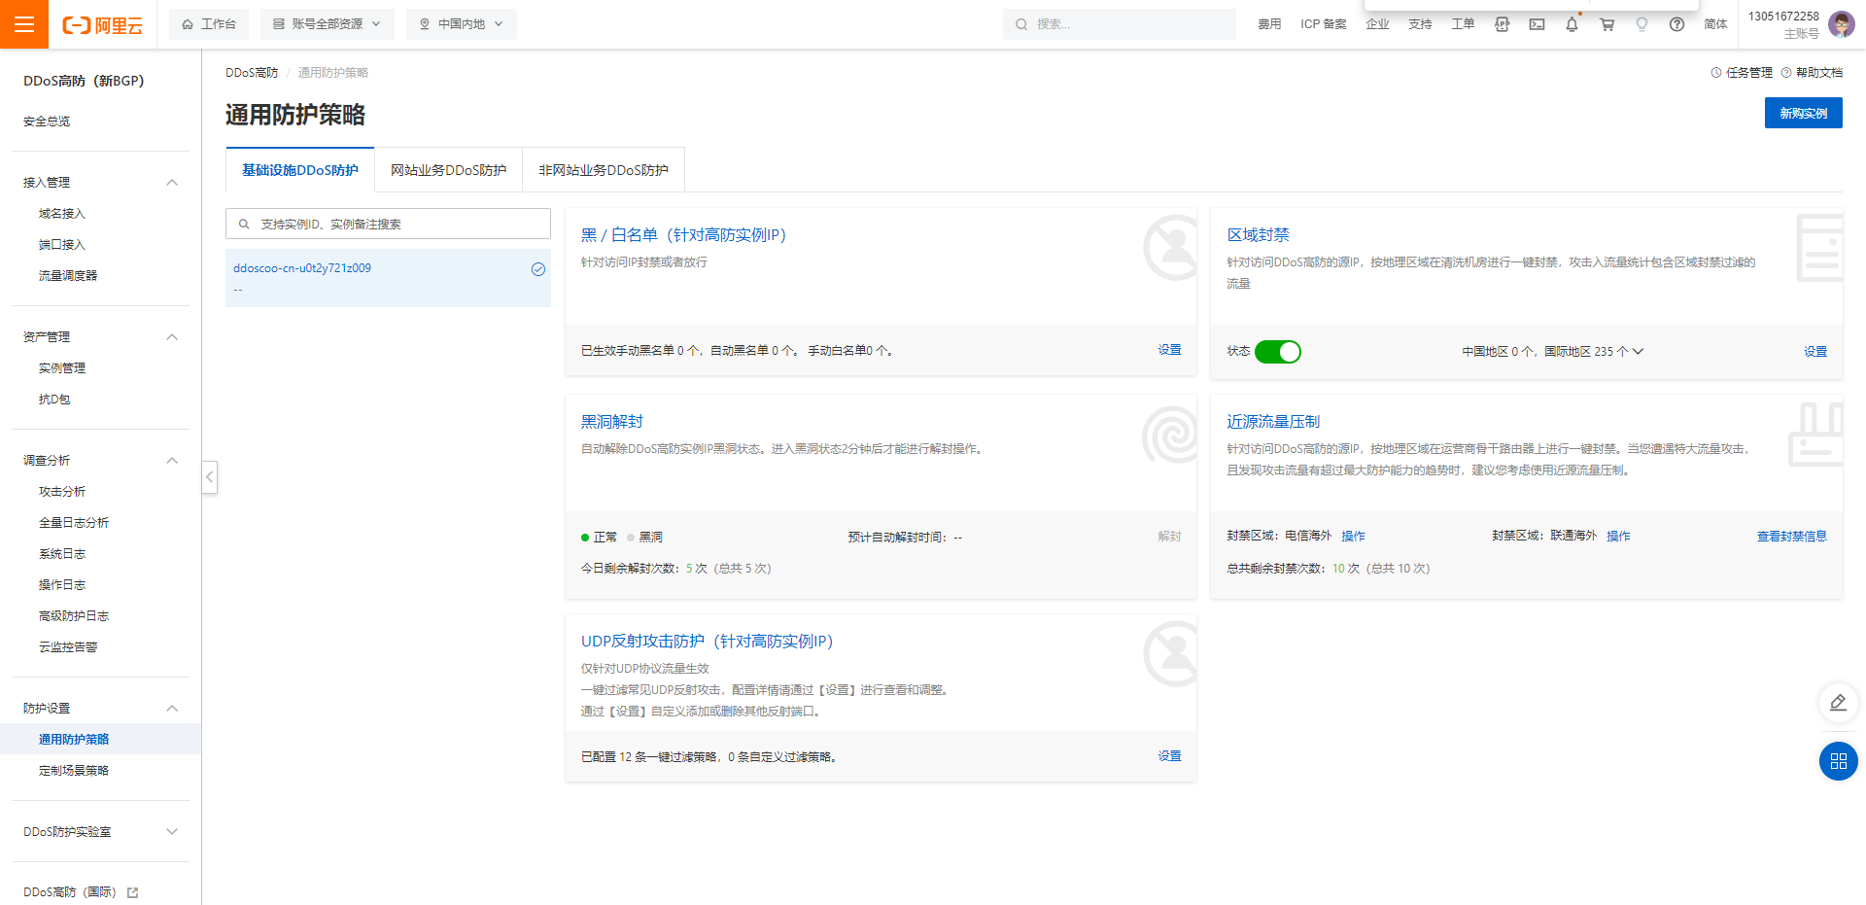Open the Cloud Shell terminal icon
Viewport: 1866px width, 905px height.
pos(1537,24)
